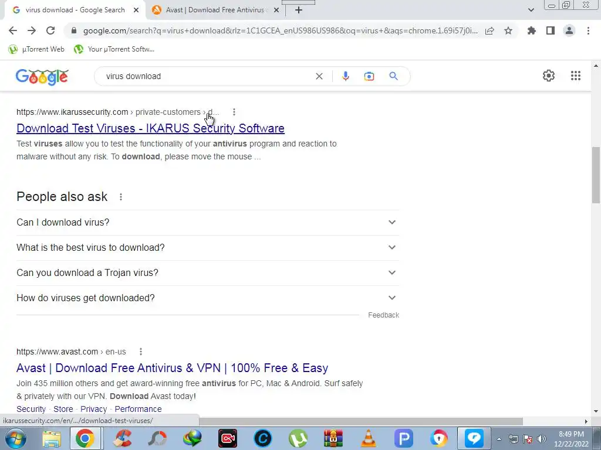601x450 pixels.
Task: Expand 'Can I download virus?' question
Action: click(207, 222)
